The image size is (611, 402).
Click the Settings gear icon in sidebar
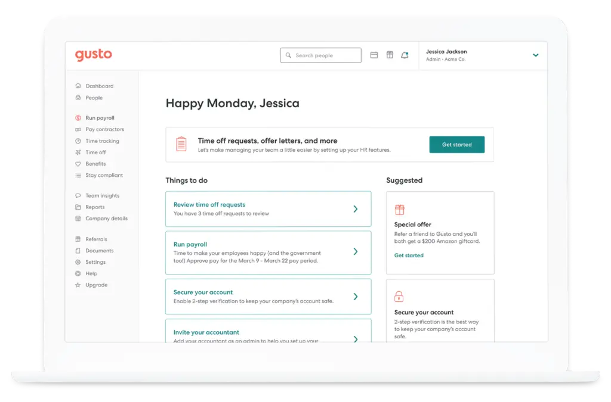78,262
